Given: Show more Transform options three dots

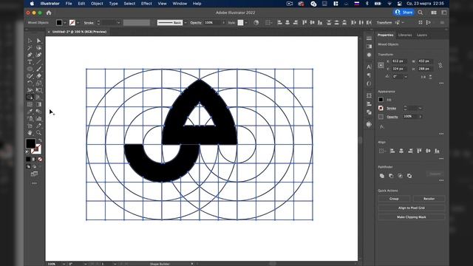Looking at the screenshot, I should (441, 83).
